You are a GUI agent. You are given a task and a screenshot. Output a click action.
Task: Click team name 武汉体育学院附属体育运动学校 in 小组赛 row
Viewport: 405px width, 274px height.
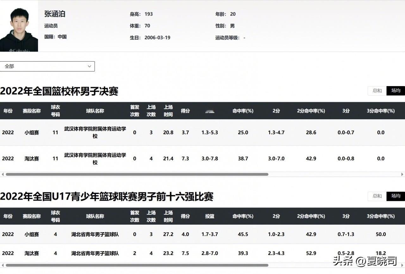[95, 132]
